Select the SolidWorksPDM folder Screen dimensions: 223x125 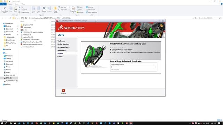coord(27,25)
